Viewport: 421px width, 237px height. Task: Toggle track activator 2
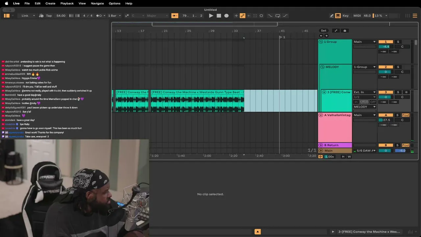point(386,67)
